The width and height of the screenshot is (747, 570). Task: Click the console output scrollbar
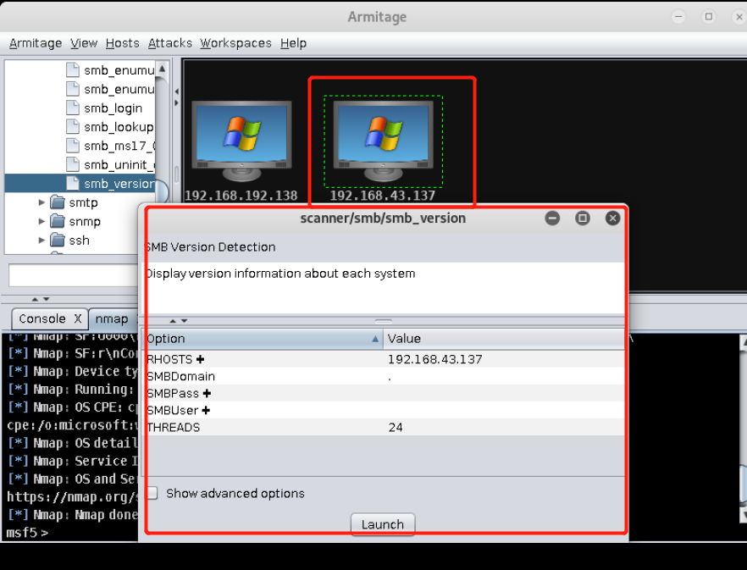tap(743, 429)
